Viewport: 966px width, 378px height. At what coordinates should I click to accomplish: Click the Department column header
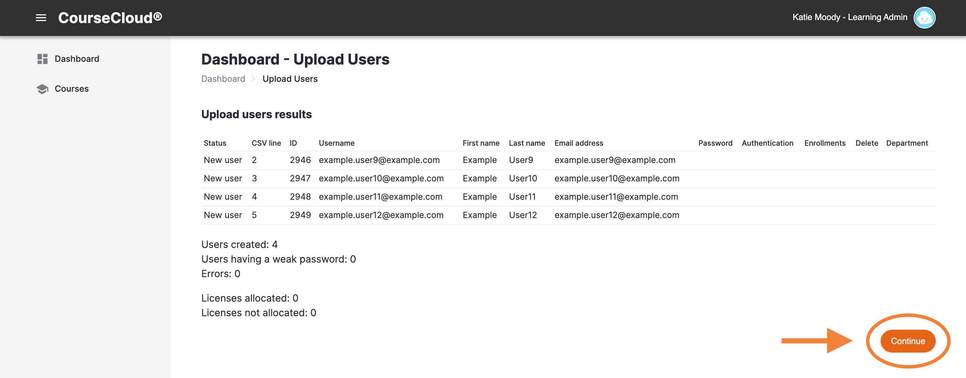(x=907, y=143)
